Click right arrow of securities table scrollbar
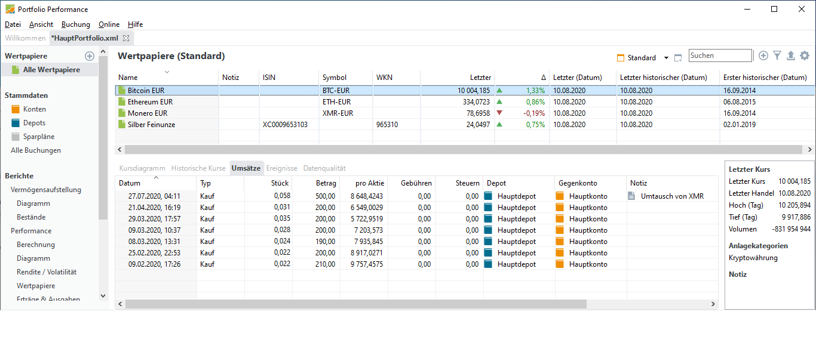The height and width of the screenshot is (358, 816). click(810, 150)
